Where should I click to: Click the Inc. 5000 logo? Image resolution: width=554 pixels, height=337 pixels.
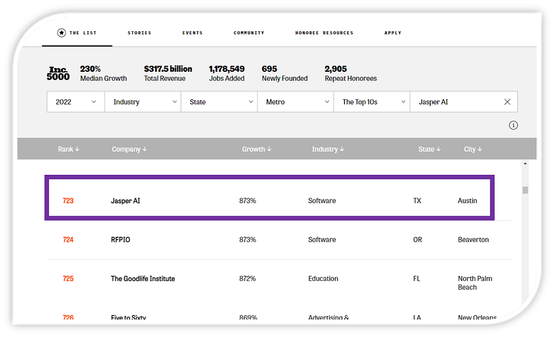pos(58,74)
